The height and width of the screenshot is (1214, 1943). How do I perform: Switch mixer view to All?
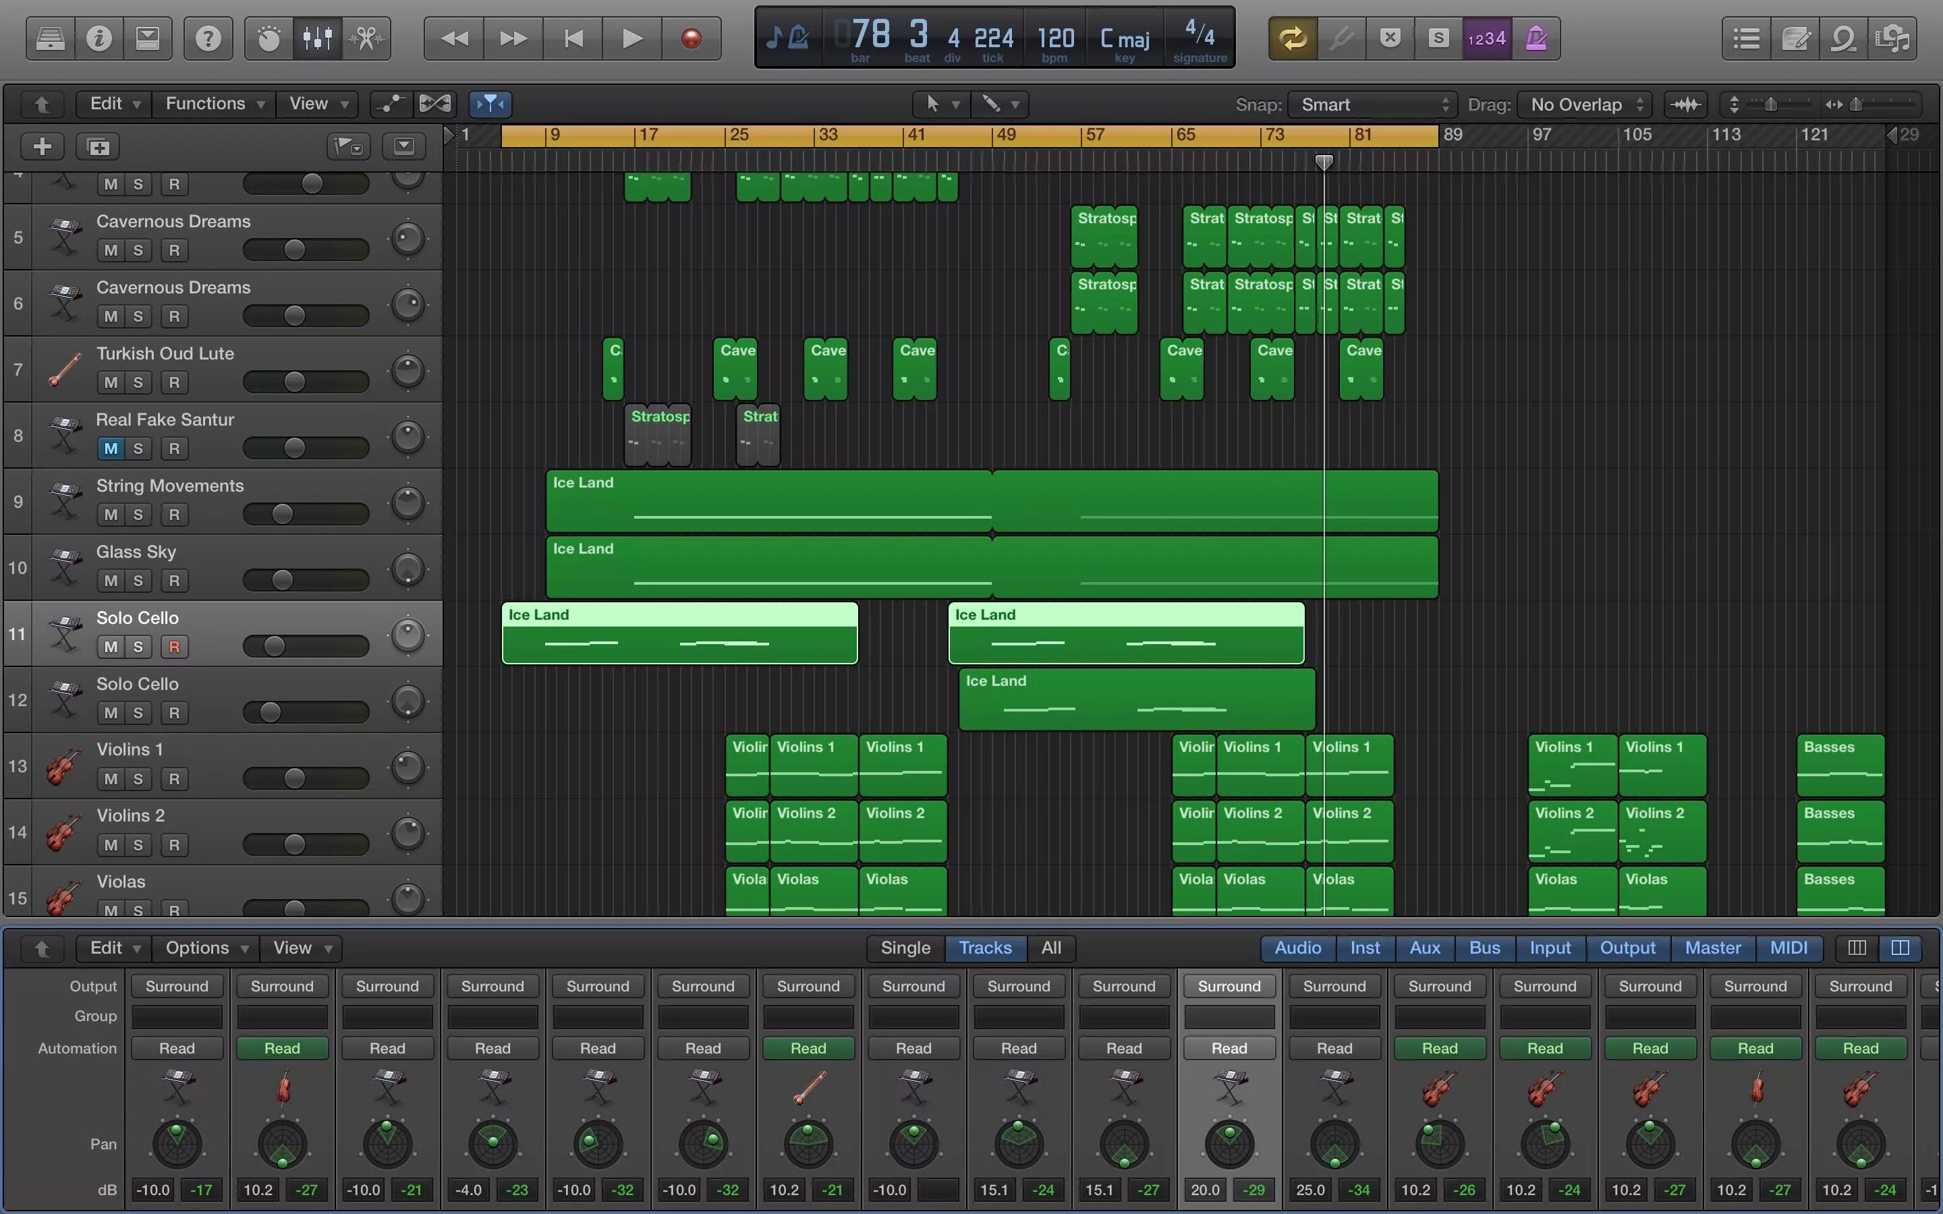click(1050, 948)
